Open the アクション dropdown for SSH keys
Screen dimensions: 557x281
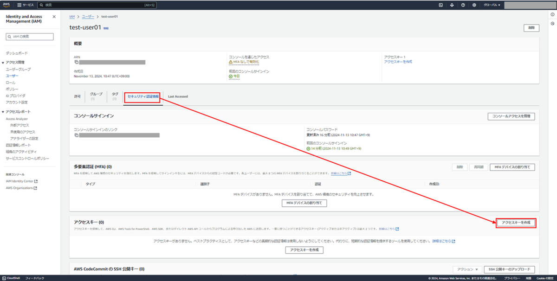pos(466,269)
